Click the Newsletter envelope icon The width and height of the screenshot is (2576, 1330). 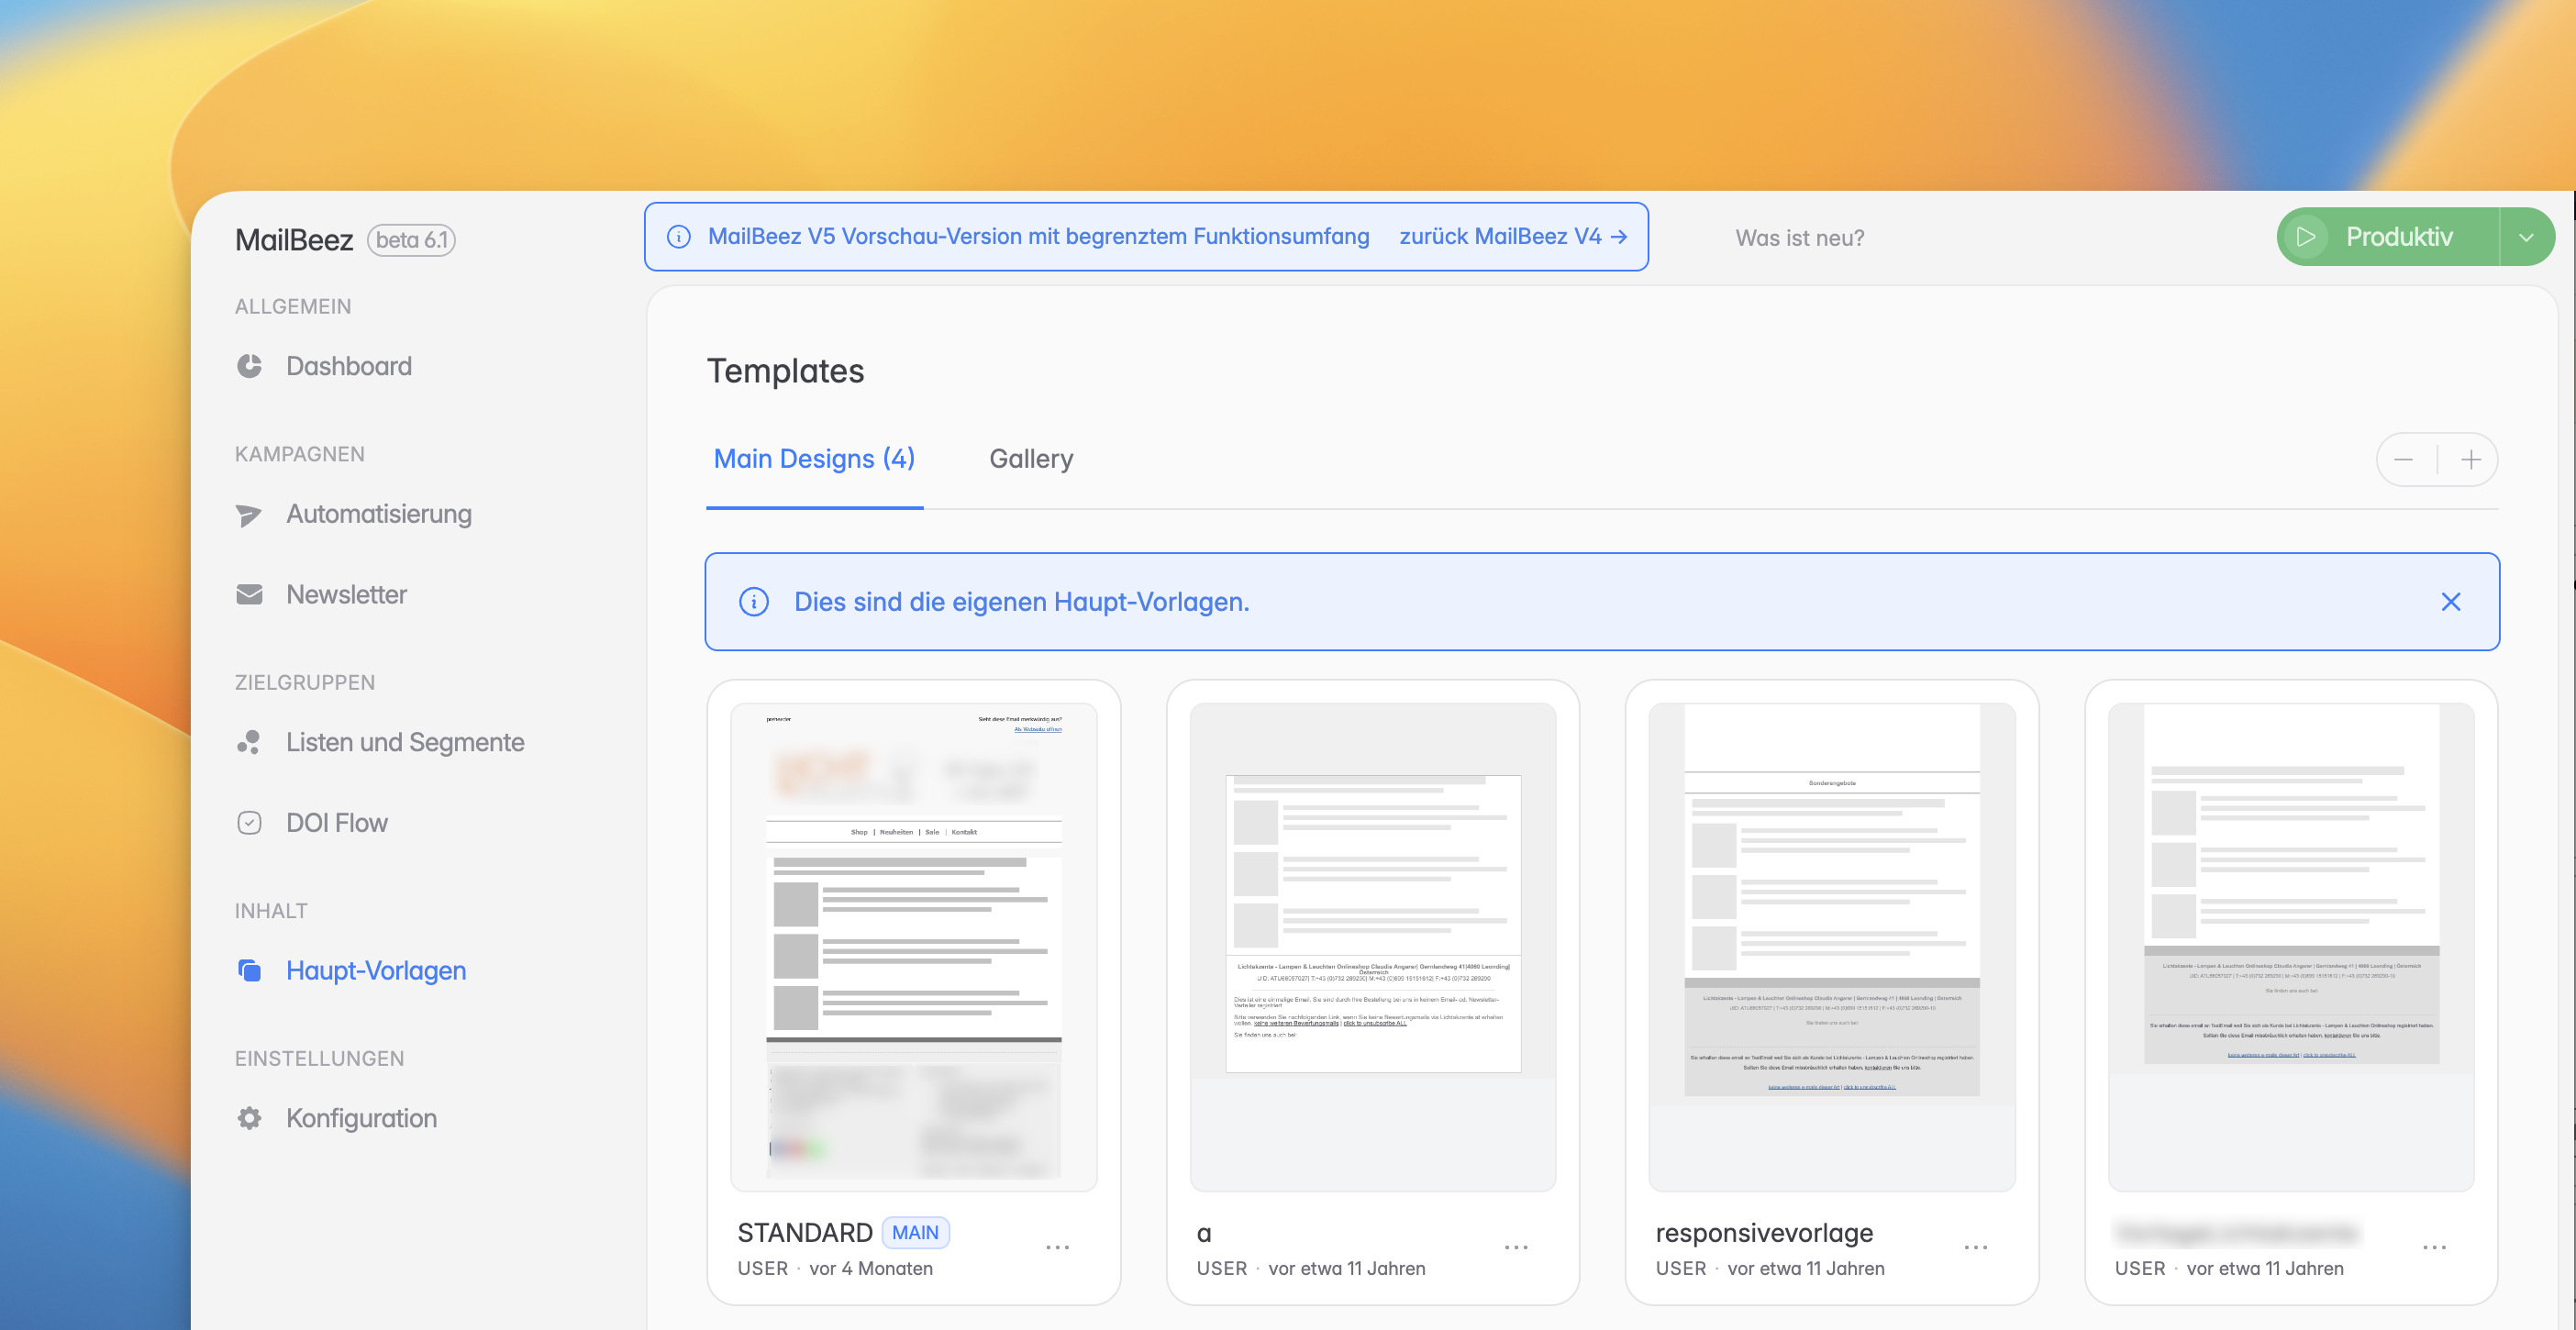249,595
